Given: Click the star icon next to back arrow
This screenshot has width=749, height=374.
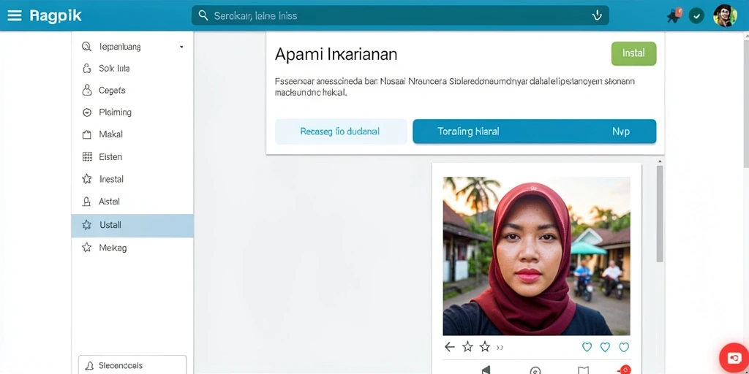Looking at the screenshot, I should click(x=467, y=347).
